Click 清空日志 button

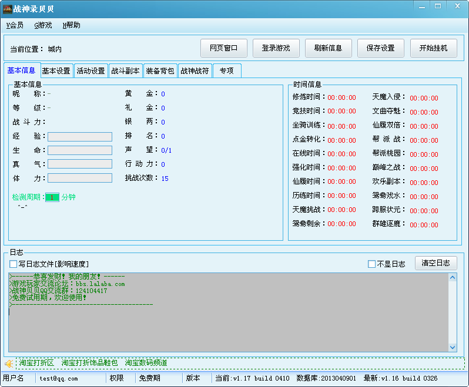coord(436,263)
